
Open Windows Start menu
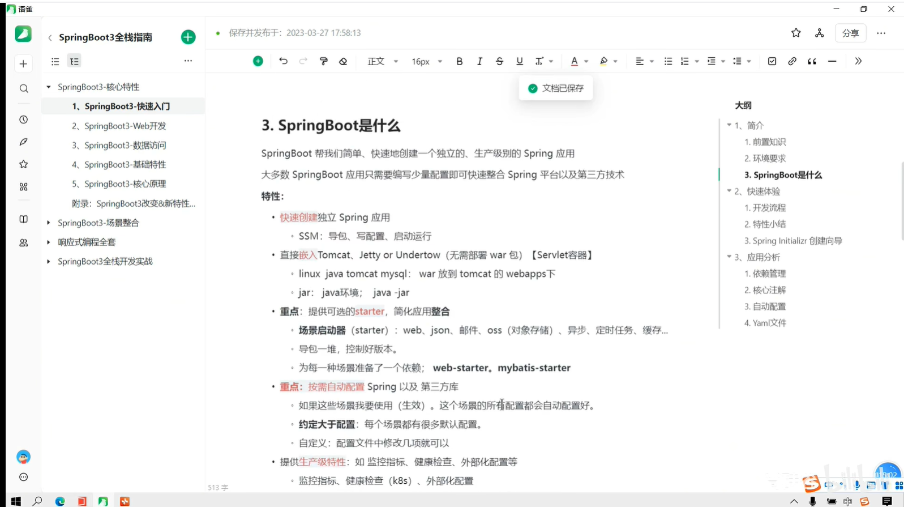point(16,501)
